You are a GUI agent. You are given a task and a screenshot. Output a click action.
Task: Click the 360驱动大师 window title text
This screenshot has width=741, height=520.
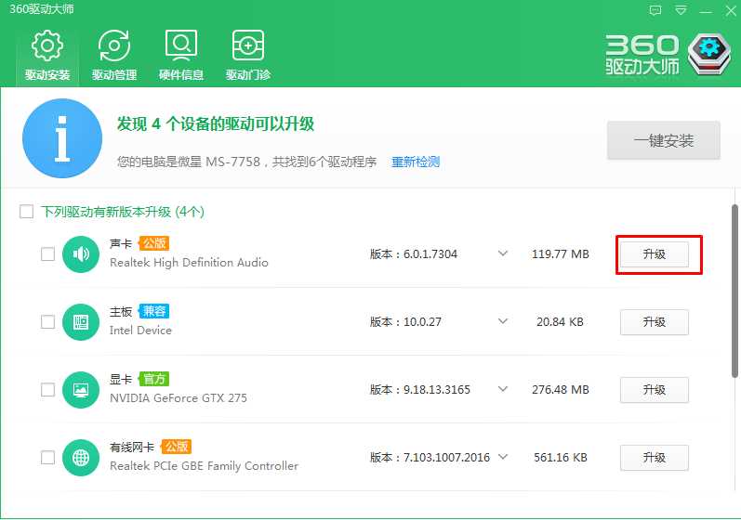pyautogui.click(x=42, y=9)
